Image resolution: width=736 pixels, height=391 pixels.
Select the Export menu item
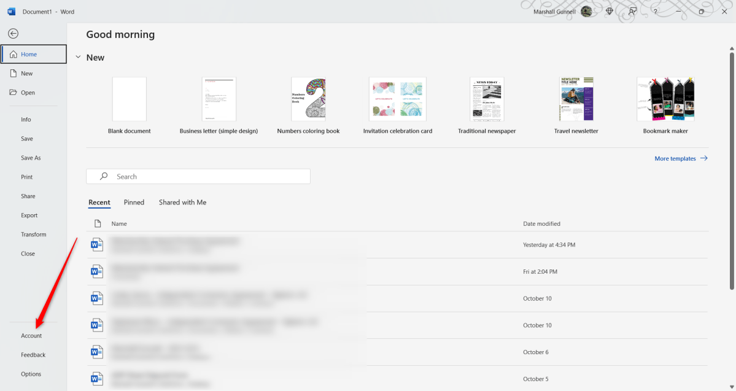(x=29, y=215)
